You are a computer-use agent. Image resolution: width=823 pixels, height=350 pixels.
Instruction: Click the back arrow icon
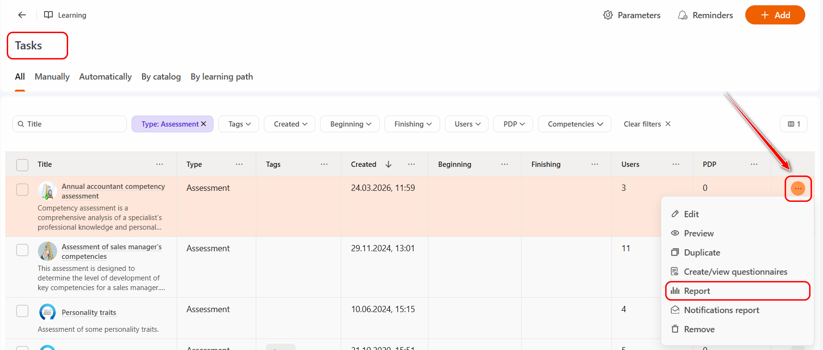(22, 15)
